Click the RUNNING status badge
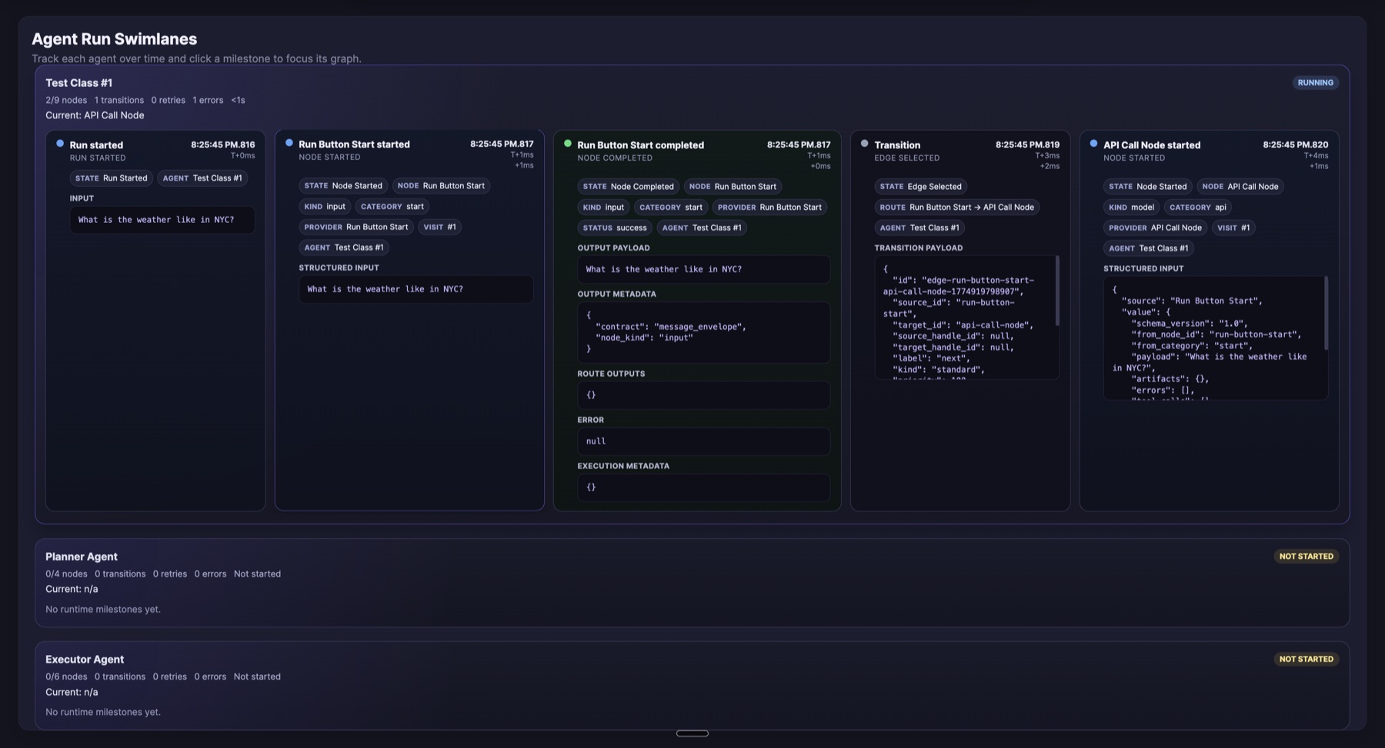This screenshot has height=748, width=1385. (1316, 82)
